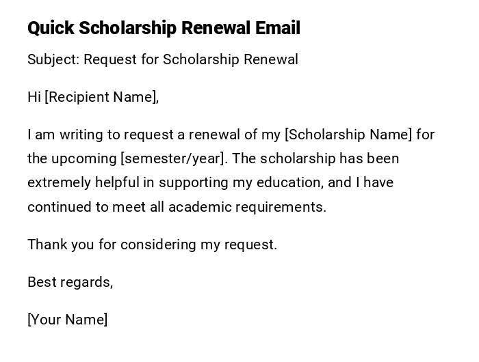Select the [Your Name] signature placeholder
The width and height of the screenshot is (479, 362).
coord(68,320)
